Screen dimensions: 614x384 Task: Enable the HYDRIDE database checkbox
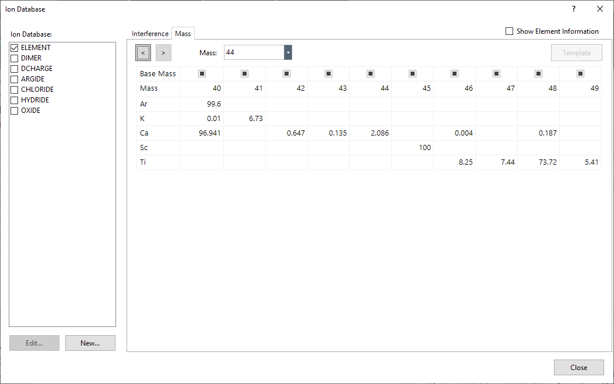pyautogui.click(x=15, y=101)
